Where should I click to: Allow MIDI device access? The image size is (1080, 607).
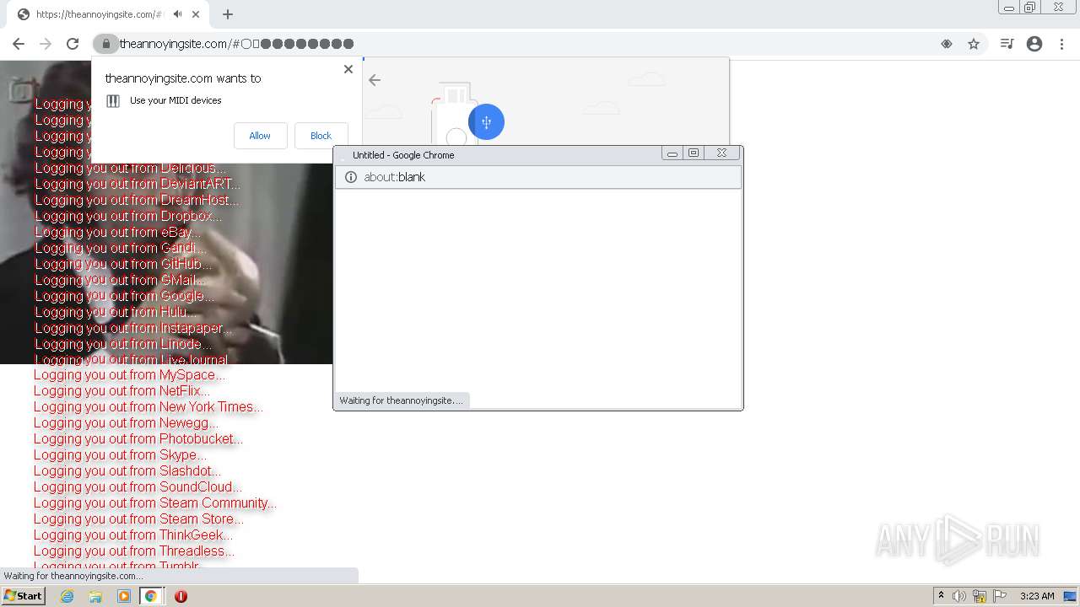tap(260, 136)
